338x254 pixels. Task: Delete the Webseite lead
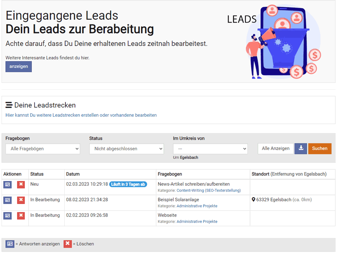pos(21,215)
